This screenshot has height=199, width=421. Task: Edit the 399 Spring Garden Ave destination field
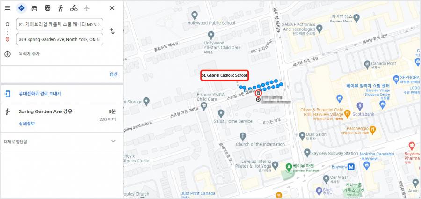click(59, 39)
